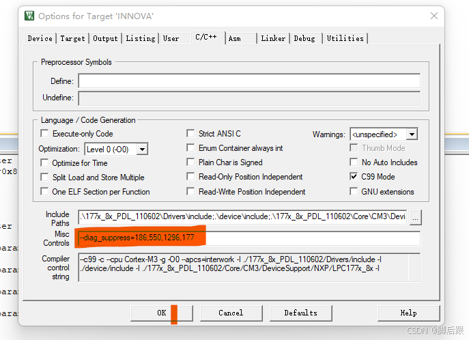This screenshot has height=340, width=469.
Task: Click the Cancel button
Action: click(231, 313)
